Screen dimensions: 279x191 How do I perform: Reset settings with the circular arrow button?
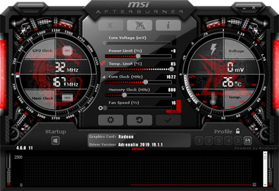[x=139, y=120]
